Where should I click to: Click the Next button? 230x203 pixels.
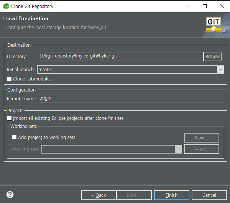point(134,195)
